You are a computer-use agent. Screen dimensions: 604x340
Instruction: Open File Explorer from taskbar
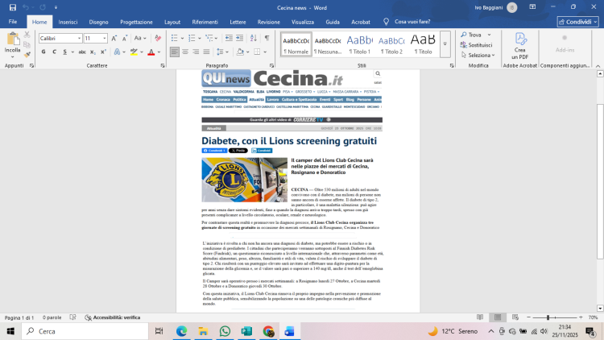click(203, 331)
